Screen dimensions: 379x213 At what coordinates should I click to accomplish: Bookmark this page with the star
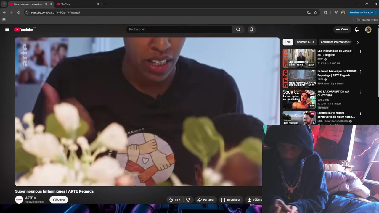pos(315,12)
